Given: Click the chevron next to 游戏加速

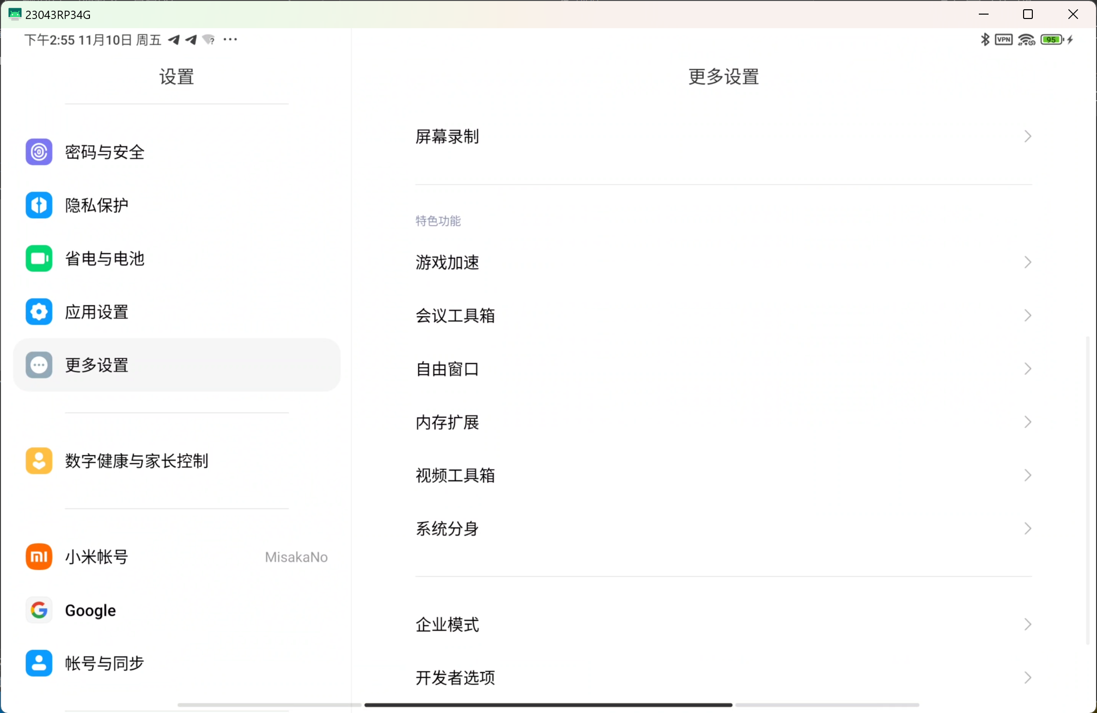Looking at the screenshot, I should coord(1027,262).
